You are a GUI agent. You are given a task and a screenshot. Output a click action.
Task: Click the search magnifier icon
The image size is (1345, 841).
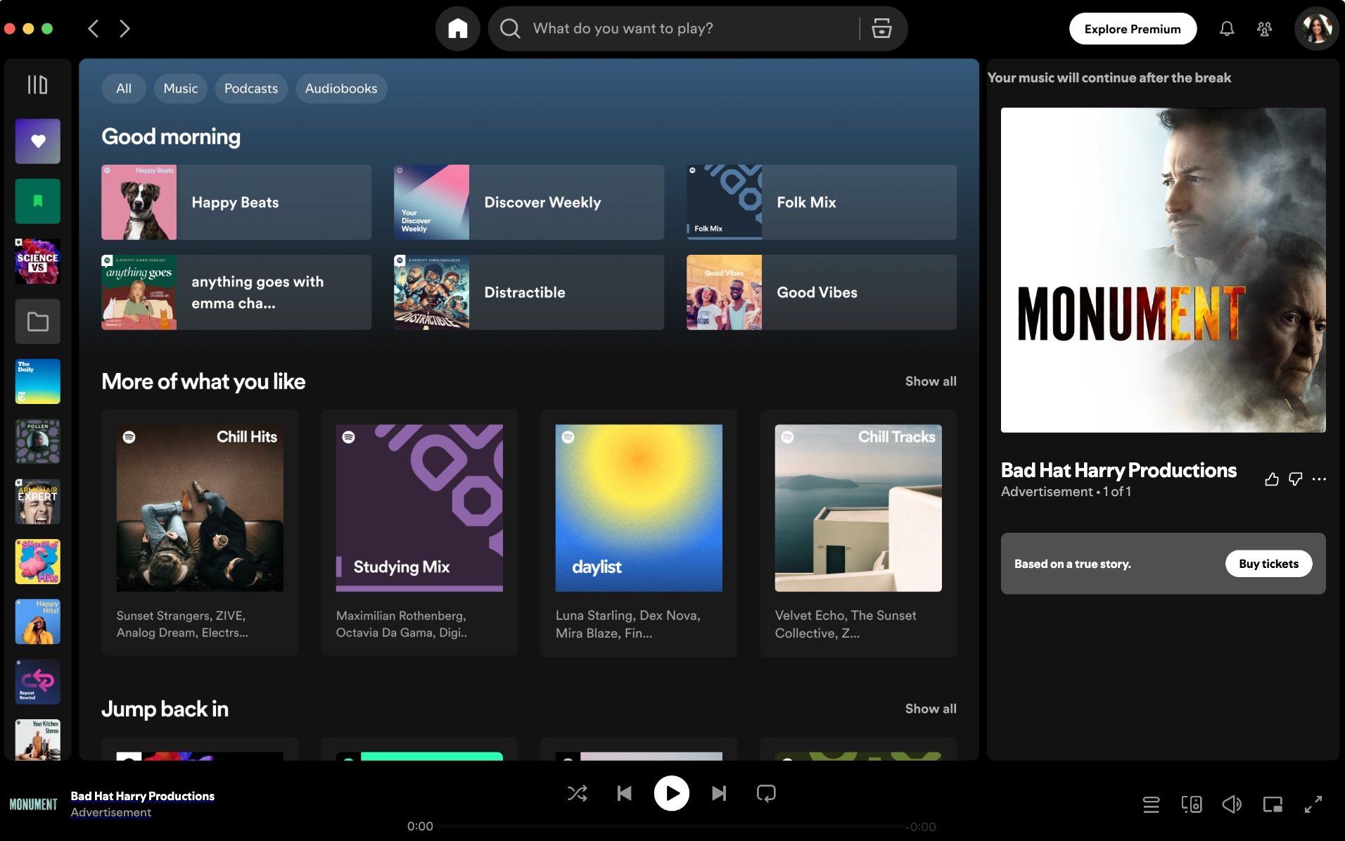[510, 29]
